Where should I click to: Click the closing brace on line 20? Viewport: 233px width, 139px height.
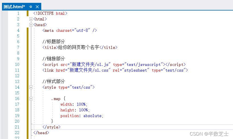(x=52, y=121)
